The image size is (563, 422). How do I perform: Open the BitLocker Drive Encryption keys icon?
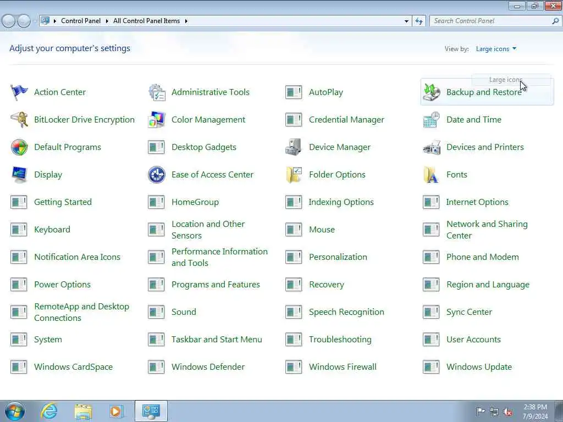[x=19, y=119]
